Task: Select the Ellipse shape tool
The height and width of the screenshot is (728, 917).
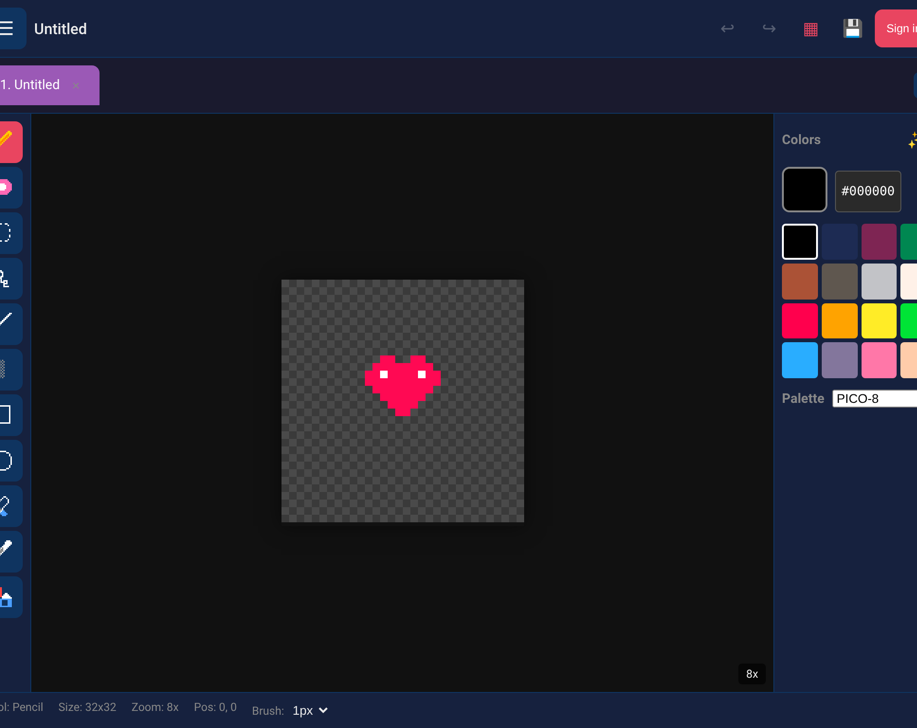Action: click(9, 460)
